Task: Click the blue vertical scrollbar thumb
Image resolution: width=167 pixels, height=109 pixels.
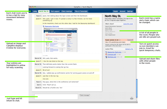Action: tap(137, 88)
